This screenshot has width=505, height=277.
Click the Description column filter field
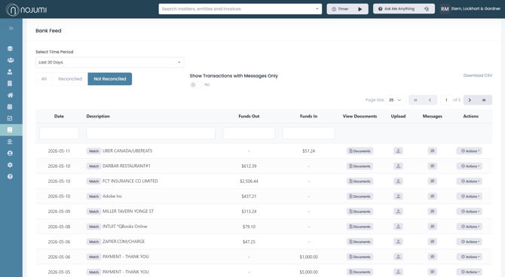[151, 133]
